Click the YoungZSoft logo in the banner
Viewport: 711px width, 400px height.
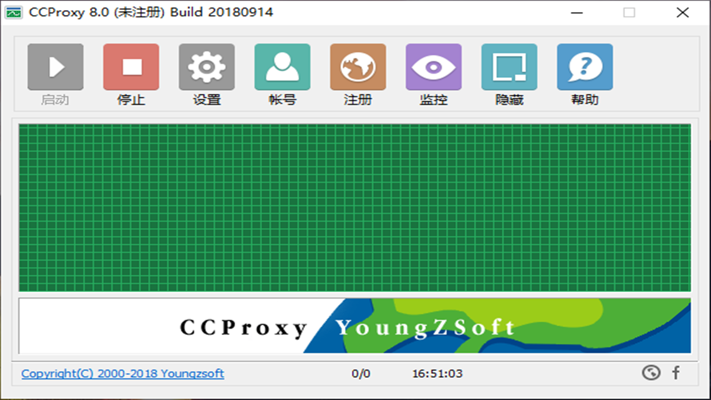coord(428,328)
